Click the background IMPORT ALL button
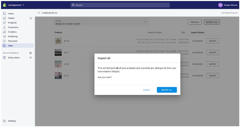This screenshot has width=240, height=127. tap(212, 22)
